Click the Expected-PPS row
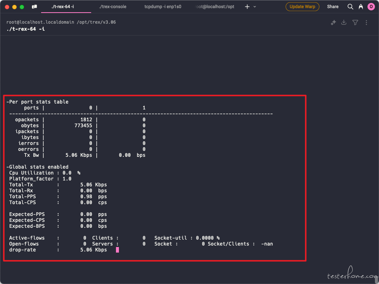 tap(58, 214)
